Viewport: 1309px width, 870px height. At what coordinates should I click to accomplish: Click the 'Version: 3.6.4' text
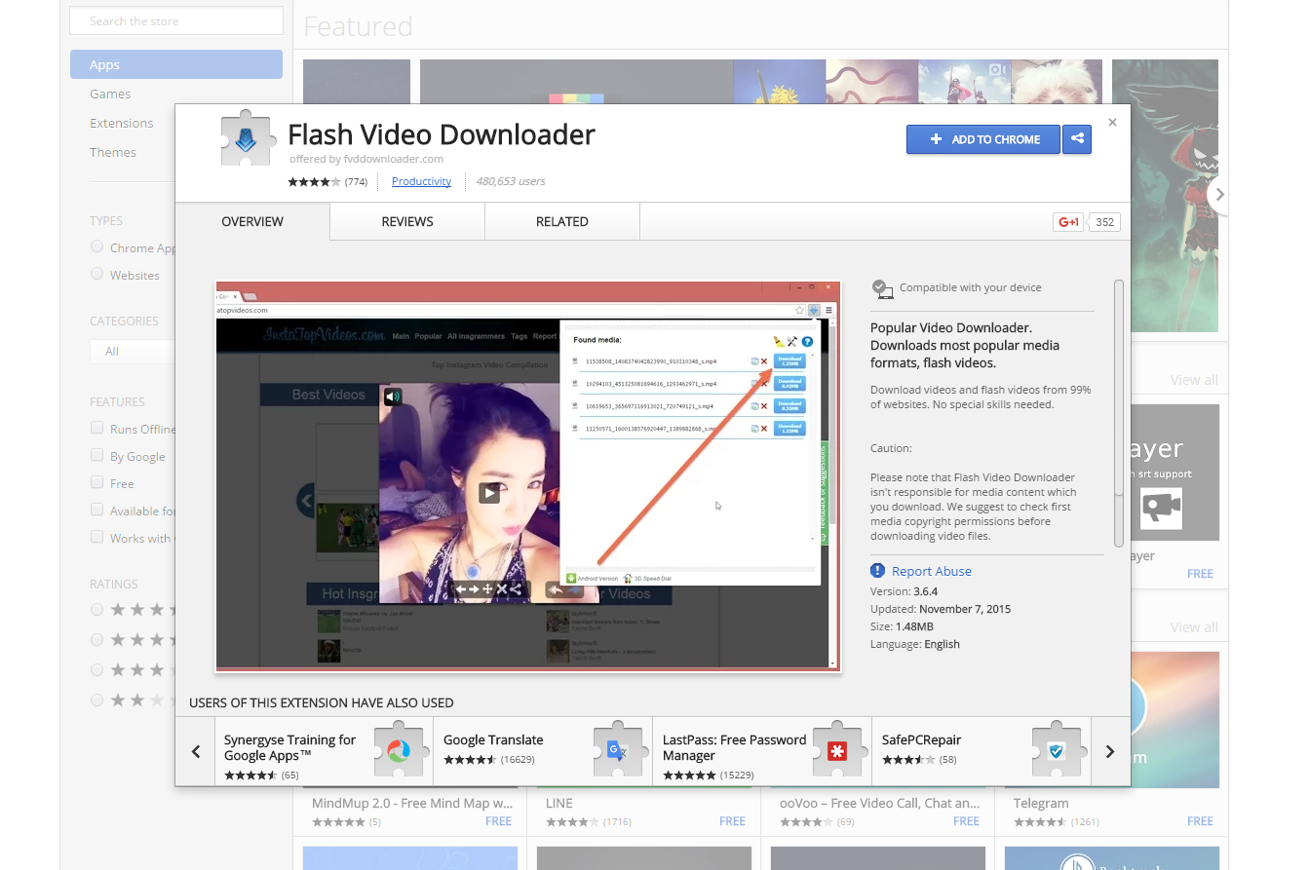[x=905, y=591]
